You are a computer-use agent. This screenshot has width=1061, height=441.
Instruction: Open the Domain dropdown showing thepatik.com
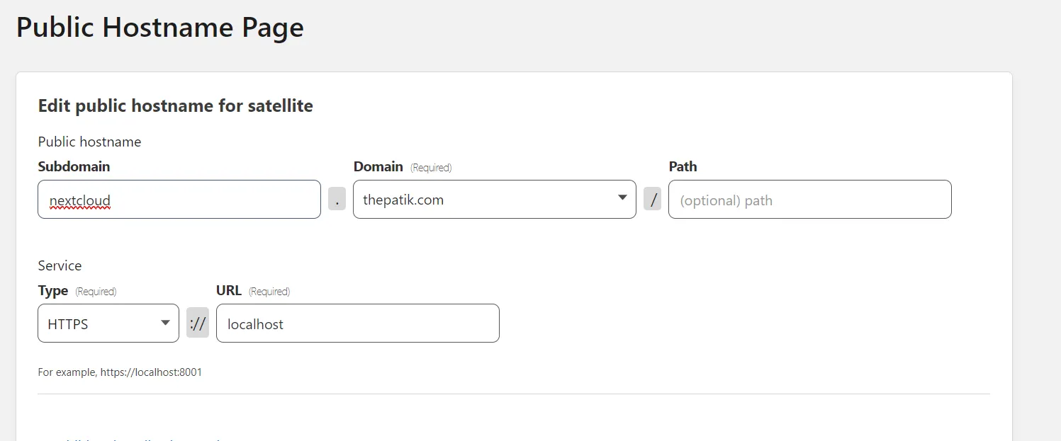click(x=495, y=199)
